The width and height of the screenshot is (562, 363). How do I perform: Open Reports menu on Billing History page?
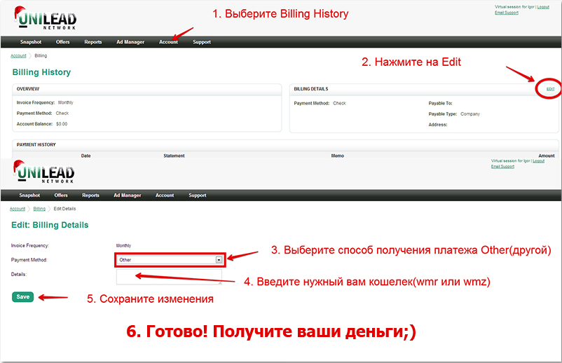[92, 42]
